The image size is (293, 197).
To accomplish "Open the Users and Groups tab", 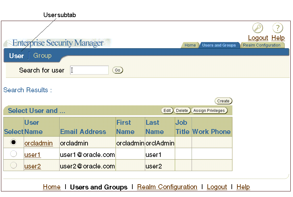I will point(219,45).
